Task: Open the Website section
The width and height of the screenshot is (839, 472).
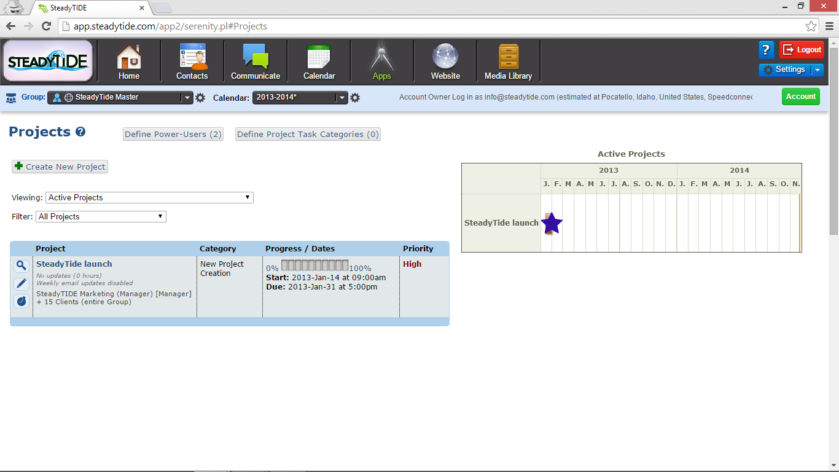Action: (445, 61)
